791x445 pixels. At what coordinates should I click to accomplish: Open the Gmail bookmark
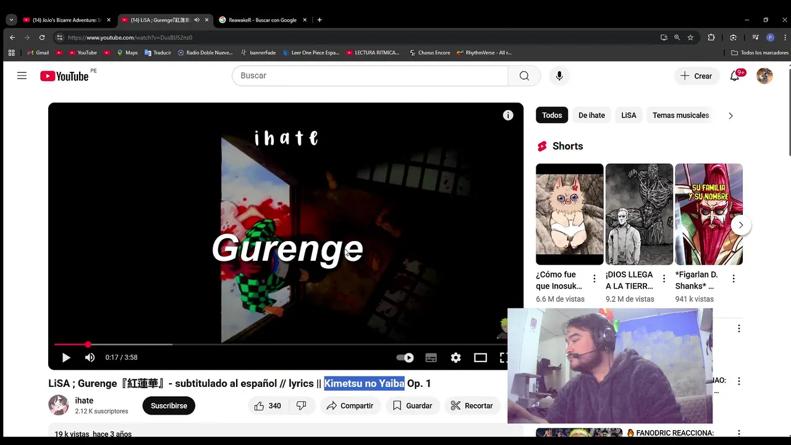click(38, 53)
